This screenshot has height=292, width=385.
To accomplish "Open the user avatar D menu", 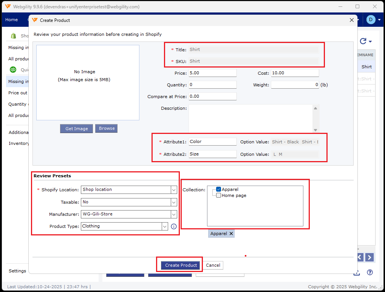I will click(371, 20).
